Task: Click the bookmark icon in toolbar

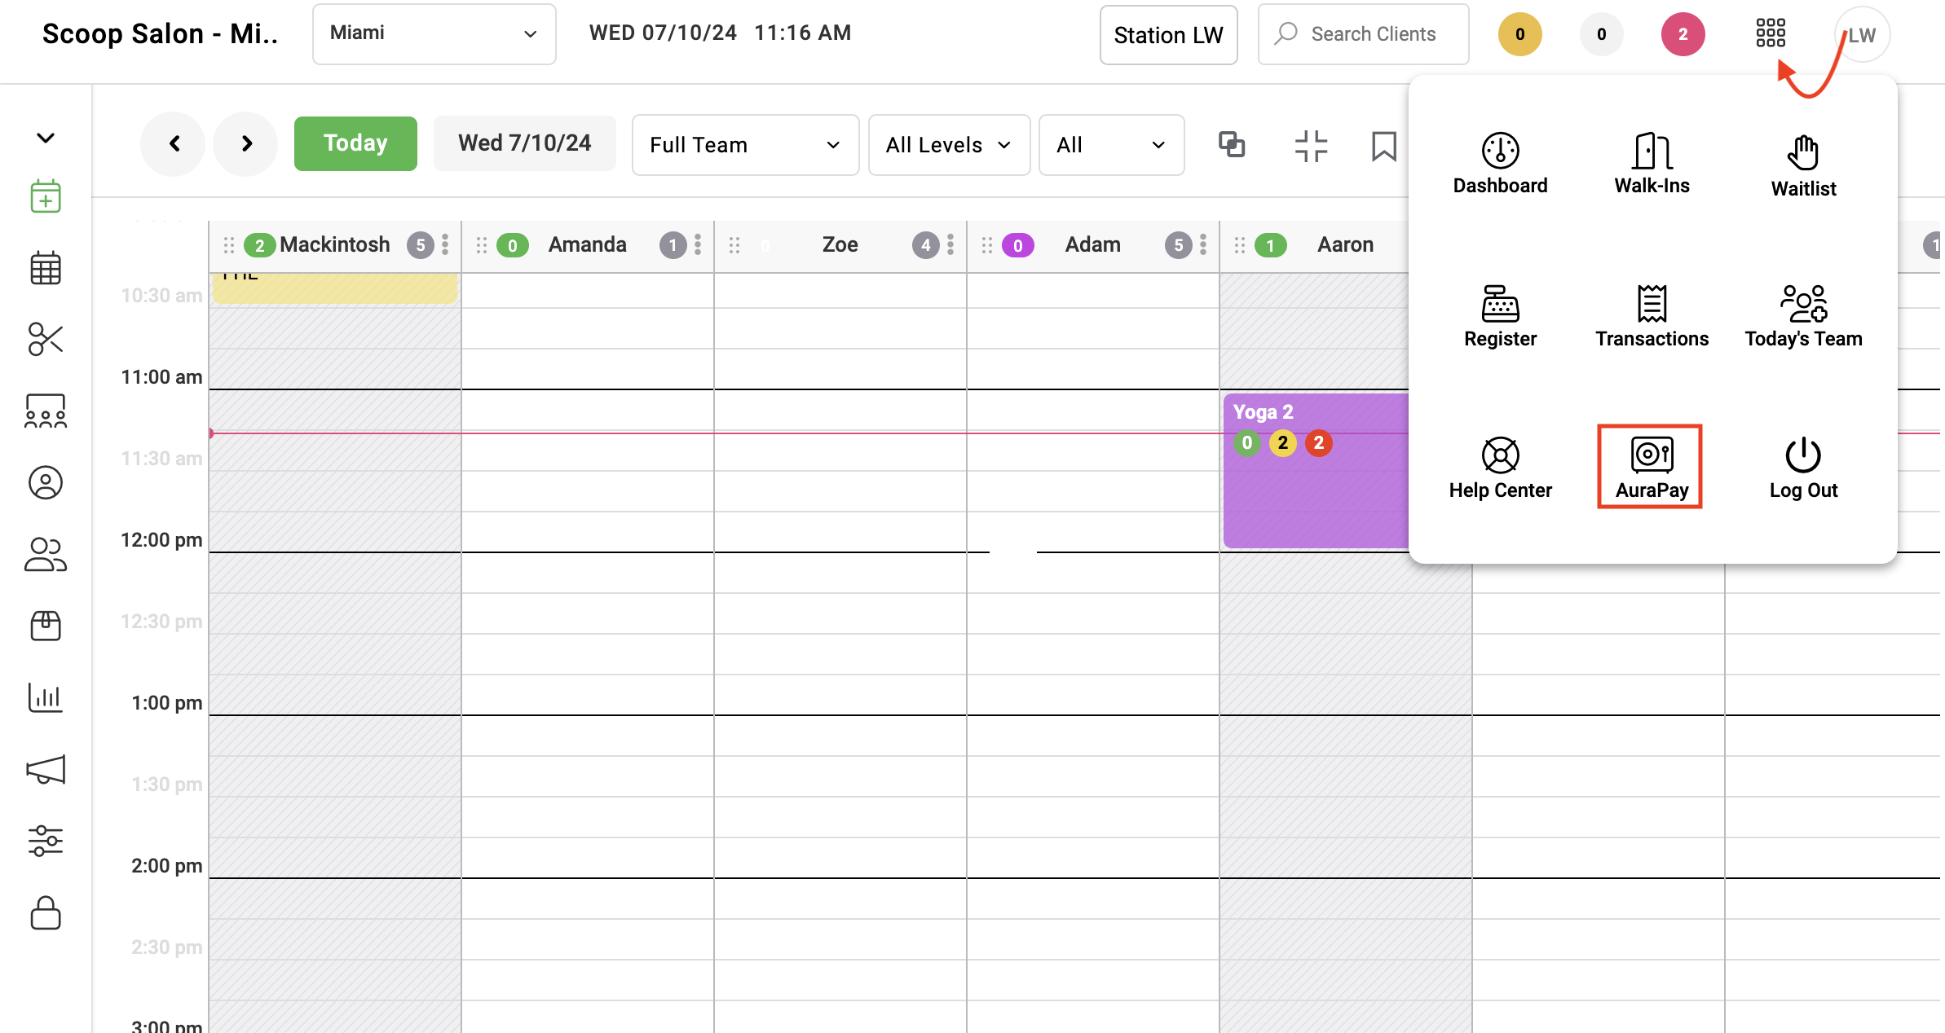Action: 1383,146
